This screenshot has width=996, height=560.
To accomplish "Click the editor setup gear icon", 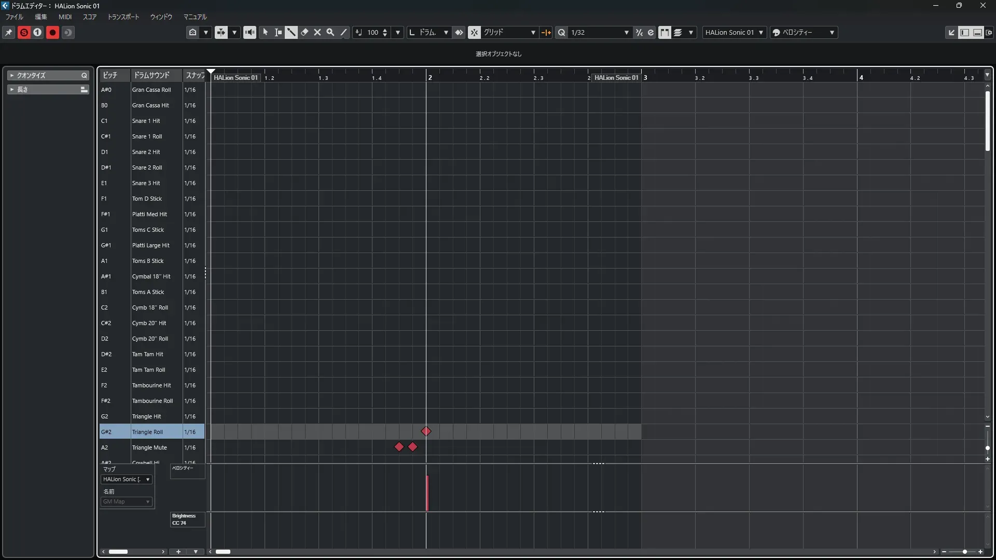I will [x=989, y=32].
